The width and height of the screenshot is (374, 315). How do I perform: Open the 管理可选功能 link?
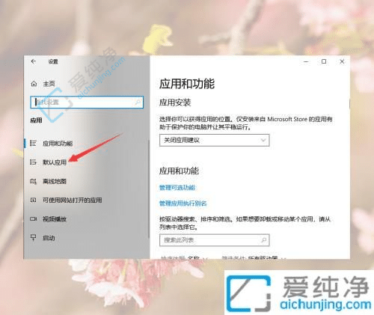coord(177,188)
